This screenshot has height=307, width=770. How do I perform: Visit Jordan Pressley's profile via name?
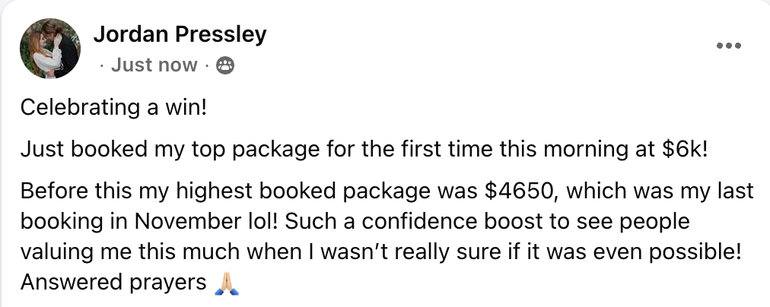180,34
